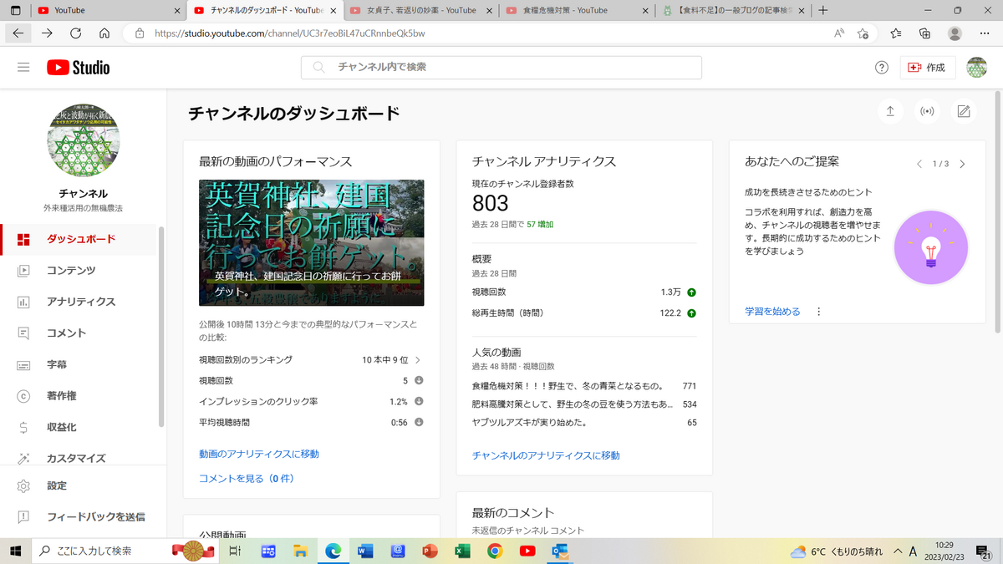
Task: Open the account avatar in Studio header
Action: [x=976, y=68]
